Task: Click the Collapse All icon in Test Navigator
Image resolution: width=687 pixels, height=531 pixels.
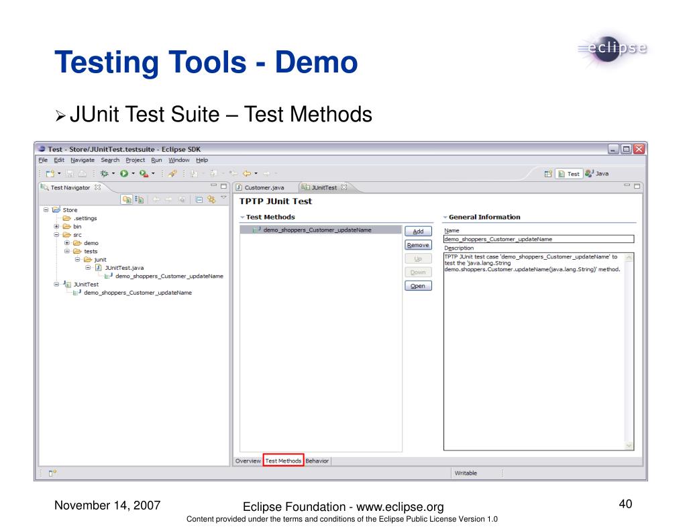Action: coord(199,199)
